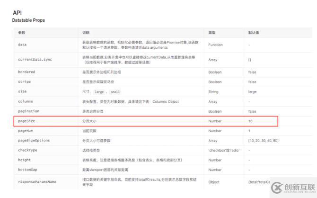This screenshot has height=198, width=317.
Task: Click "String" type in size row
Action: [x=213, y=92]
